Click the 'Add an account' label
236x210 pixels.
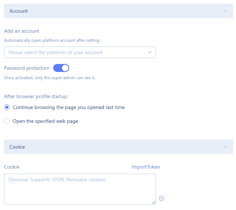21,31
